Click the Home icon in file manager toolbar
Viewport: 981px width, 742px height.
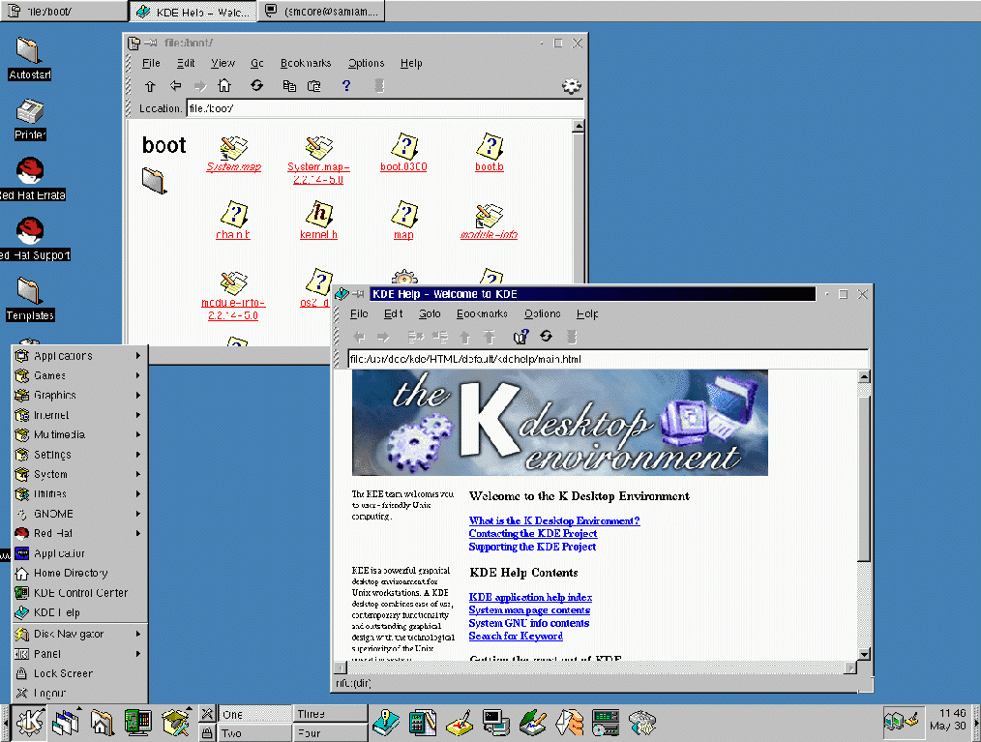tap(224, 86)
